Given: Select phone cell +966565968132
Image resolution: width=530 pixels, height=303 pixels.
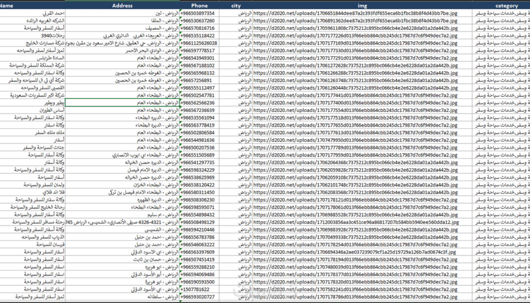Looking at the screenshot, I should coord(199,73).
